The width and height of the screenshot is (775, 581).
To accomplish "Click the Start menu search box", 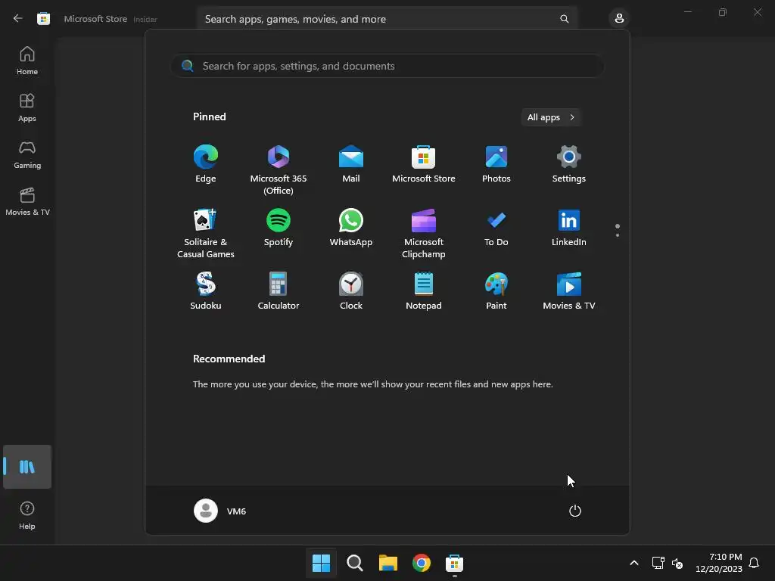I will click(387, 66).
